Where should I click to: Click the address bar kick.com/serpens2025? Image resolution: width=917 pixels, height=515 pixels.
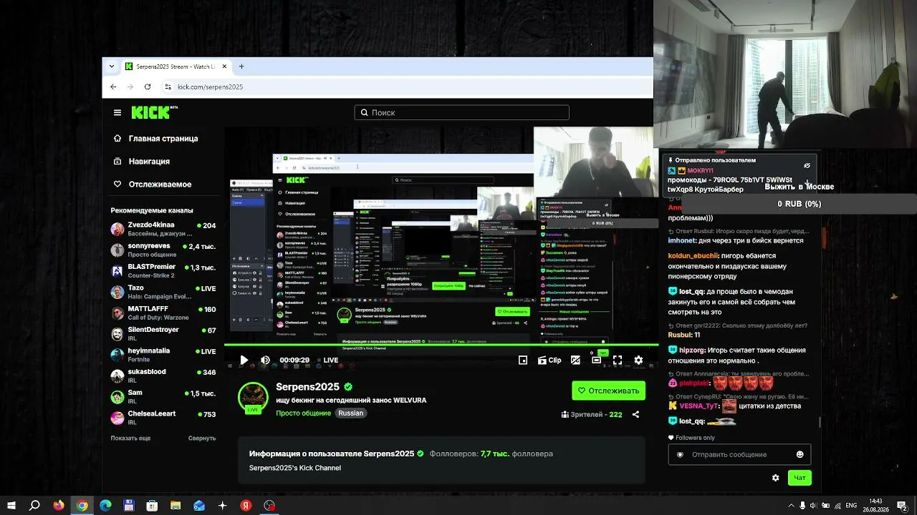210,87
